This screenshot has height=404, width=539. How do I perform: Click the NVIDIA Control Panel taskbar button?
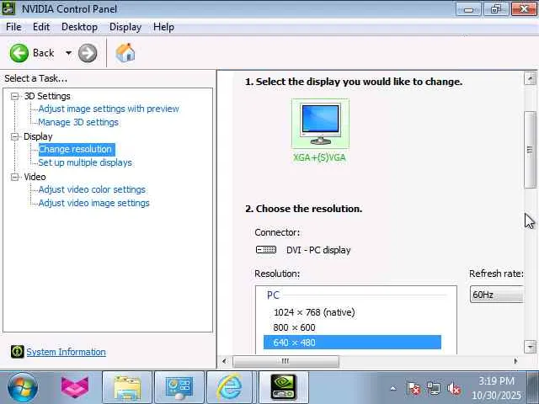284,388
